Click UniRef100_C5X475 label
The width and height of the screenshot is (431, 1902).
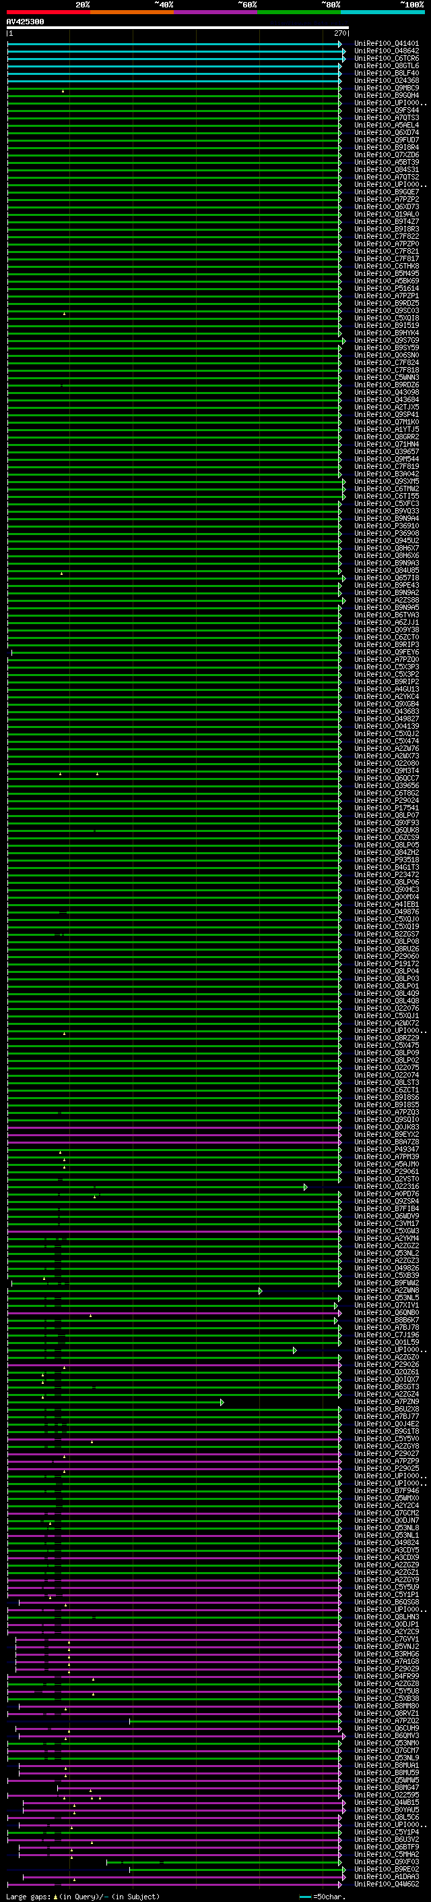(387, 1044)
